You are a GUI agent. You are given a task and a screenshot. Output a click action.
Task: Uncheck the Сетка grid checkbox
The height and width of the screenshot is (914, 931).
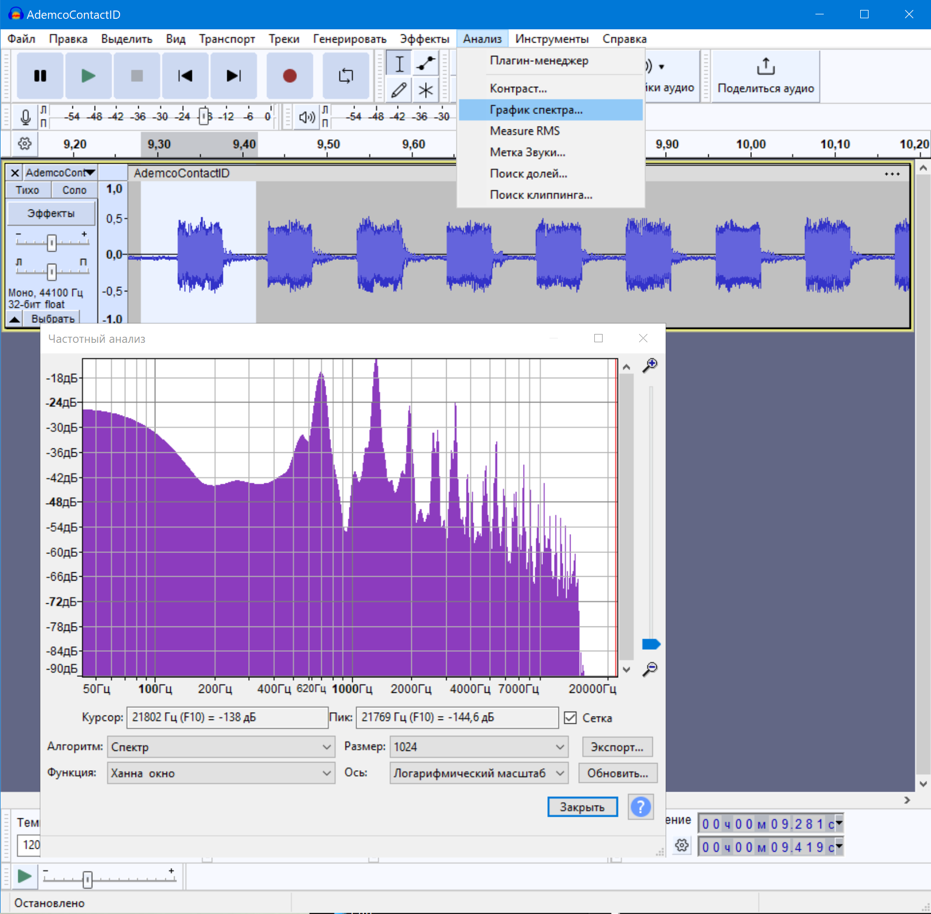tap(571, 718)
